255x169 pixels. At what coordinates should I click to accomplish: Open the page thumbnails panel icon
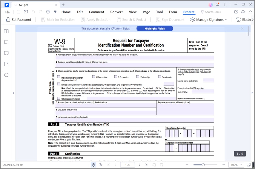[x=6, y=31]
